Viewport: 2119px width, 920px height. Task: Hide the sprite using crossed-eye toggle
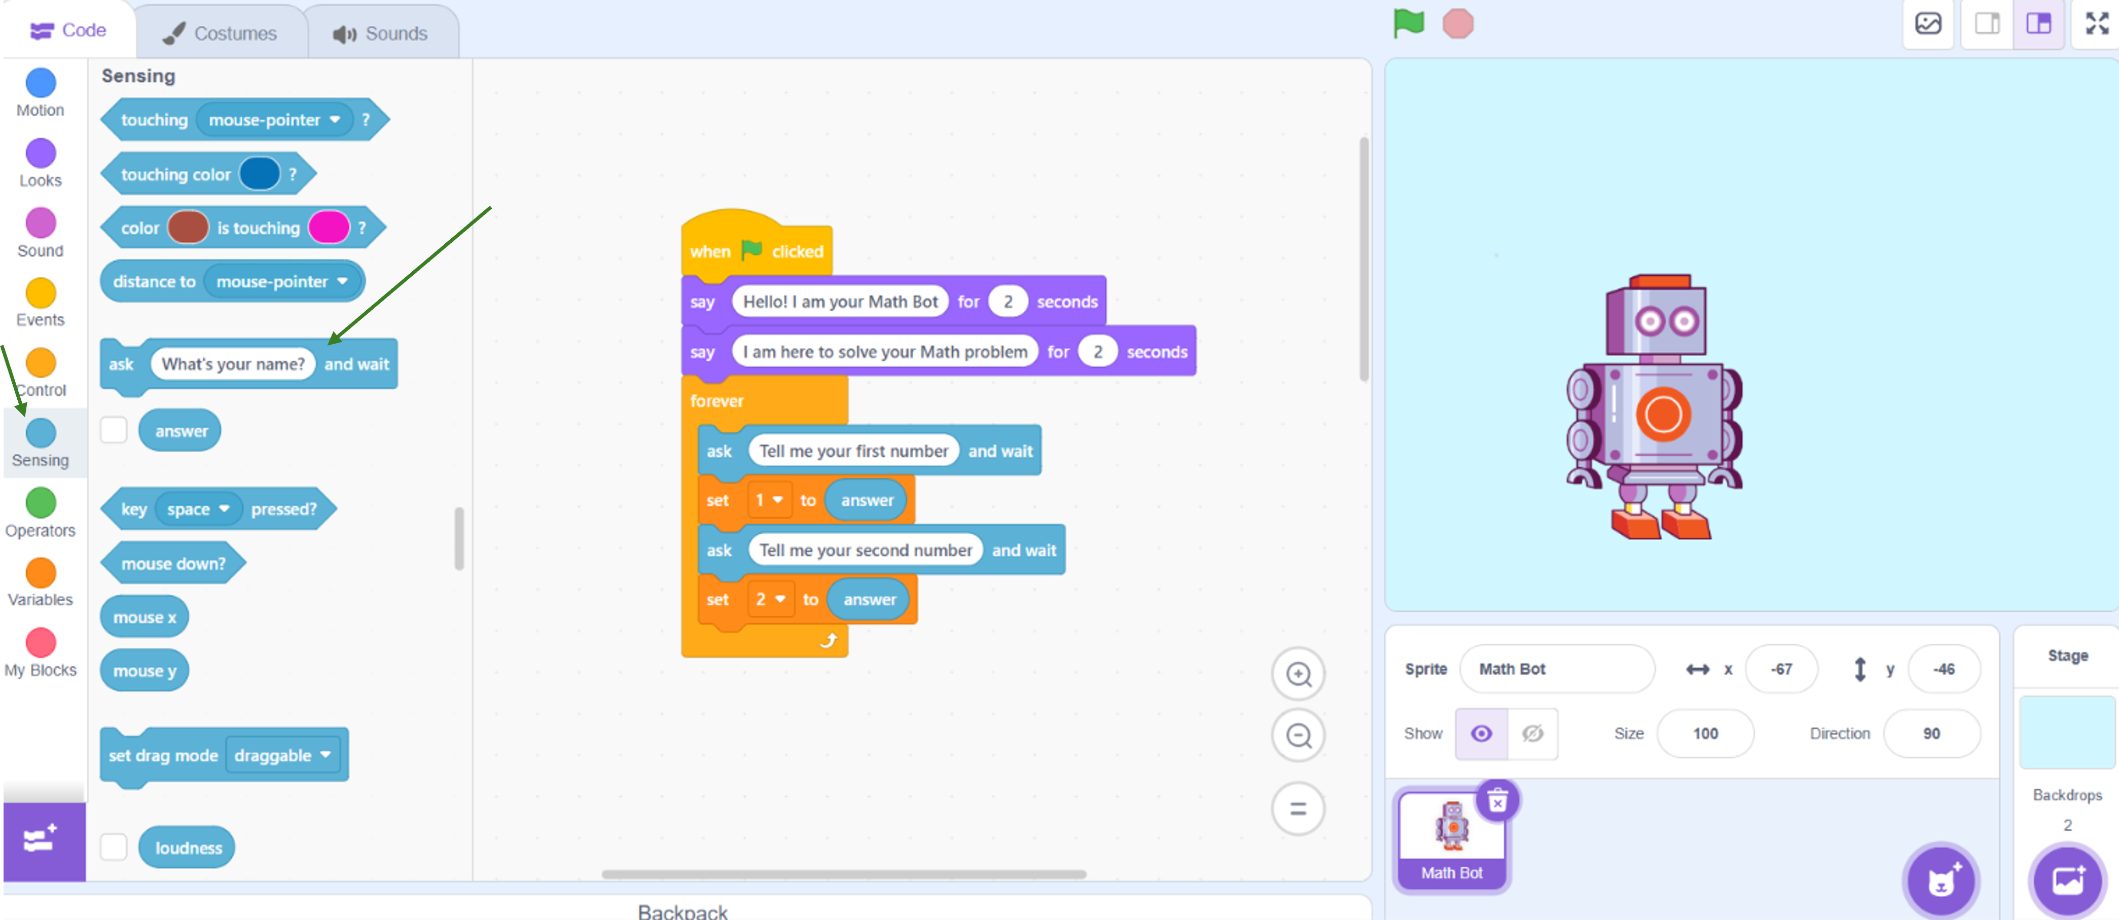point(1532,733)
